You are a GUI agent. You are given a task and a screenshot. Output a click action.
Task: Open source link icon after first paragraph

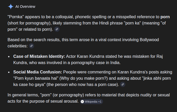click(57, 29)
